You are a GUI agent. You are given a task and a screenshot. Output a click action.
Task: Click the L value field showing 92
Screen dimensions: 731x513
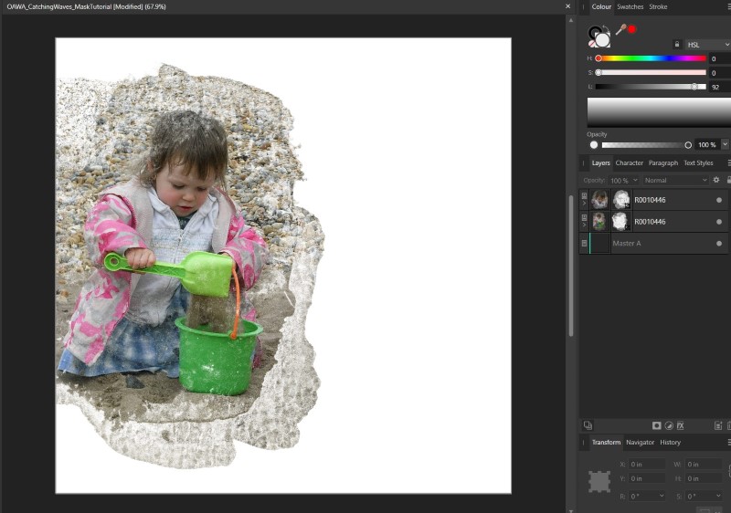pyautogui.click(x=720, y=87)
